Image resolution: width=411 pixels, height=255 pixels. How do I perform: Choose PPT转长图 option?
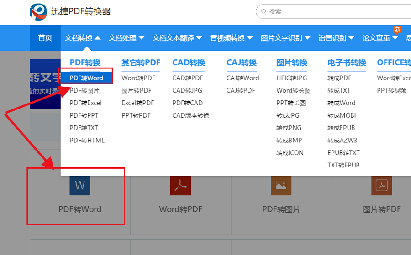pyautogui.click(x=291, y=103)
